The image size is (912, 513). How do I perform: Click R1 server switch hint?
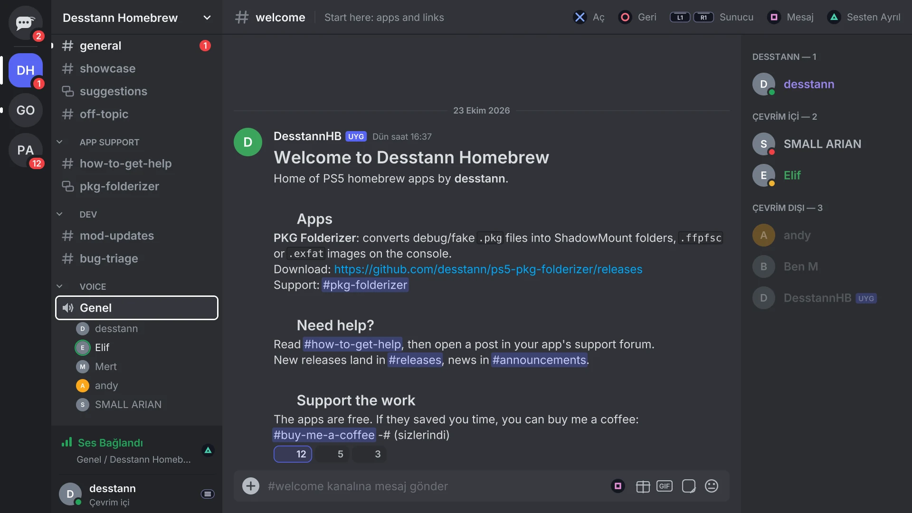(x=703, y=18)
